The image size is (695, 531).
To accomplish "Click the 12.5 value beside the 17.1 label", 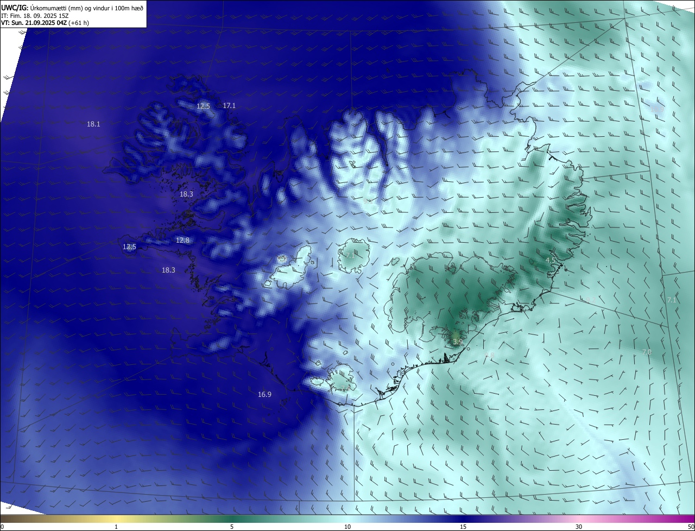I will [203, 106].
